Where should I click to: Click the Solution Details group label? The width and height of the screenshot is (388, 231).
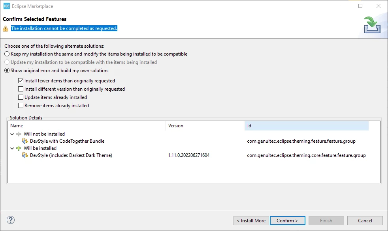(x=26, y=118)
